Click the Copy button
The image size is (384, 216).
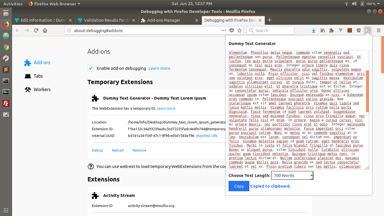[x=239, y=186]
